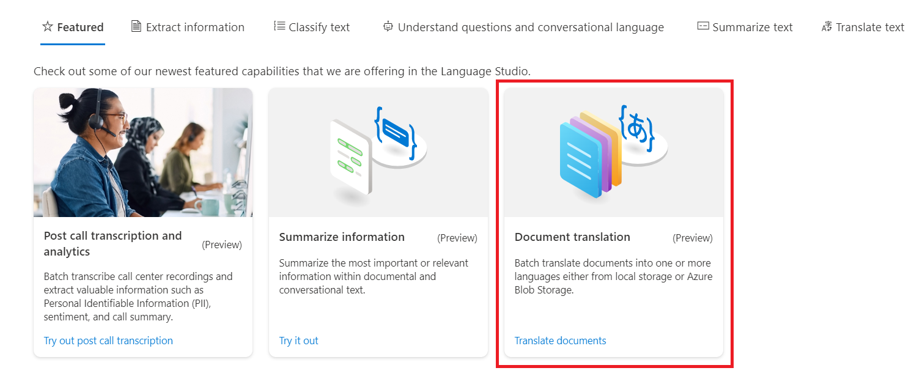The height and width of the screenshot is (376, 914).
Task: Select the document icon next to Extract information
Action: 135,26
